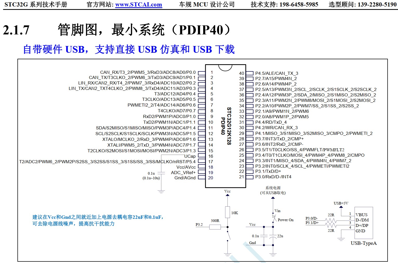Click pin 34 label starting P2.2/A10/PWM2P_2
398x263 pixels.
pyautogui.click(x=307, y=106)
